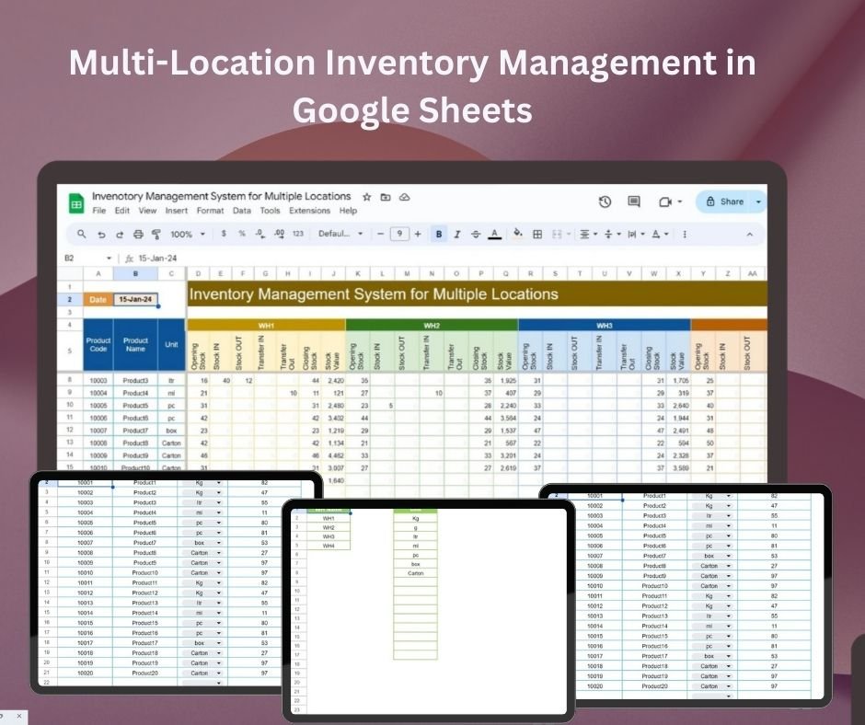The width and height of the screenshot is (865, 725).
Task: Click the search menus magnifier icon
Action: (x=82, y=234)
